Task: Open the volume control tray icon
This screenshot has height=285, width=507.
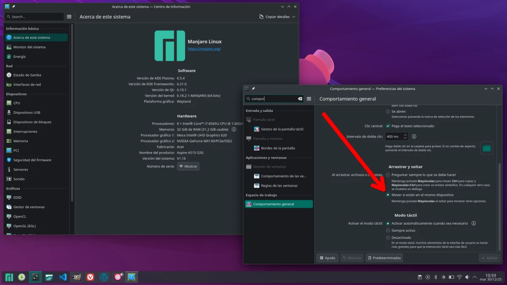Action: (x=467, y=277)
